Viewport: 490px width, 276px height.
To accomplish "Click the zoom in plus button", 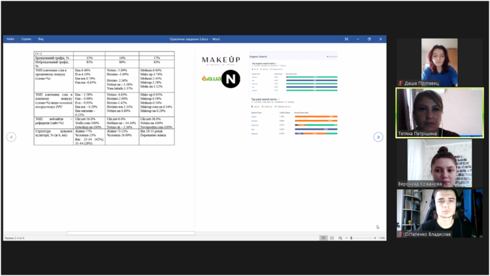I will [x=375, y=238].
